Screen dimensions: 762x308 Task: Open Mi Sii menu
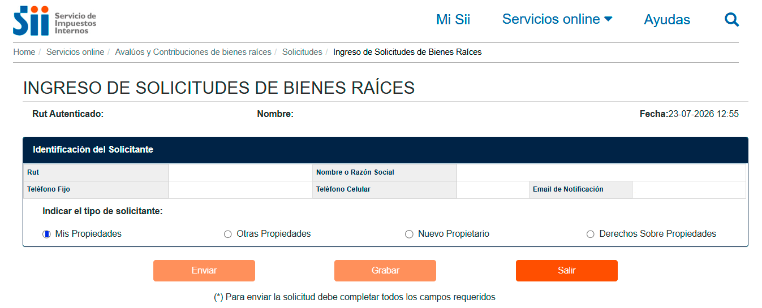(x=453, y=20)
